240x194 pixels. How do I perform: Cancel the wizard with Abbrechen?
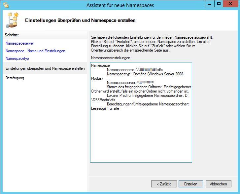218,184
